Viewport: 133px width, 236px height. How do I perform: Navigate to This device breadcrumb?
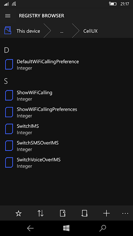click(x=28, y=31)
